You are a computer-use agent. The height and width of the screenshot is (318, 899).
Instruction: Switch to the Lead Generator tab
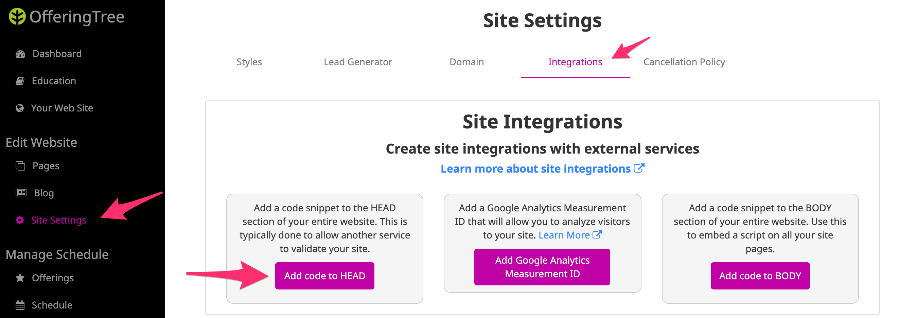[358, 62]
